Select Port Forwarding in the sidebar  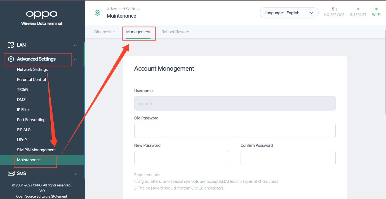coord(31,120)
